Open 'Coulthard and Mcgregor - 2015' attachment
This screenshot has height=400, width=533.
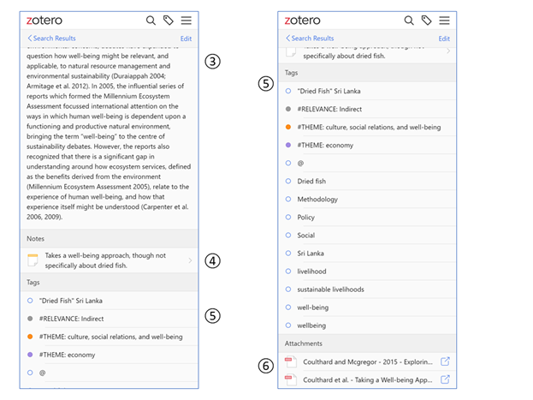pyautogui.click(x=368, y=361)
